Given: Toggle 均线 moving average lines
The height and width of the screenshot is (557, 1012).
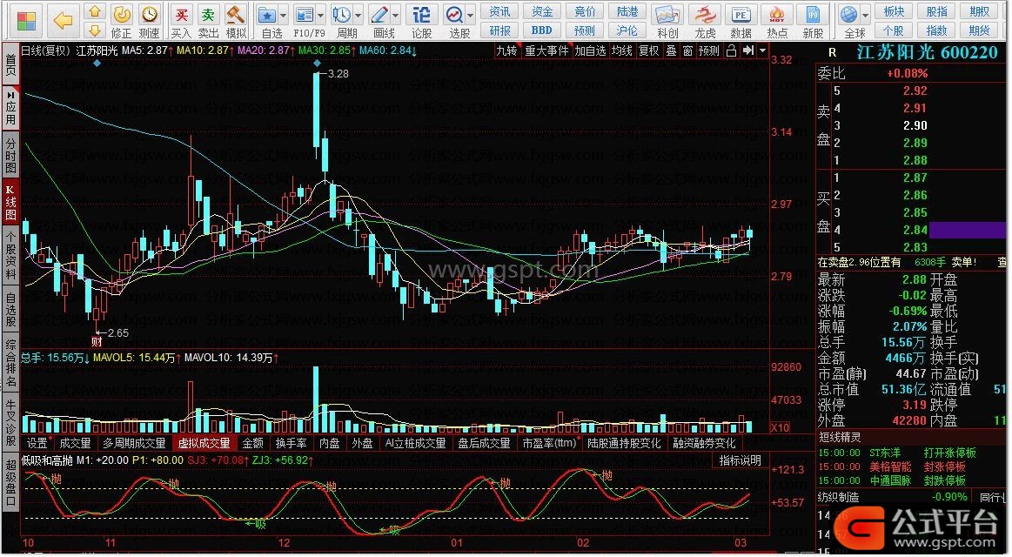Looking at the screenshot, I should coord(622,50).
